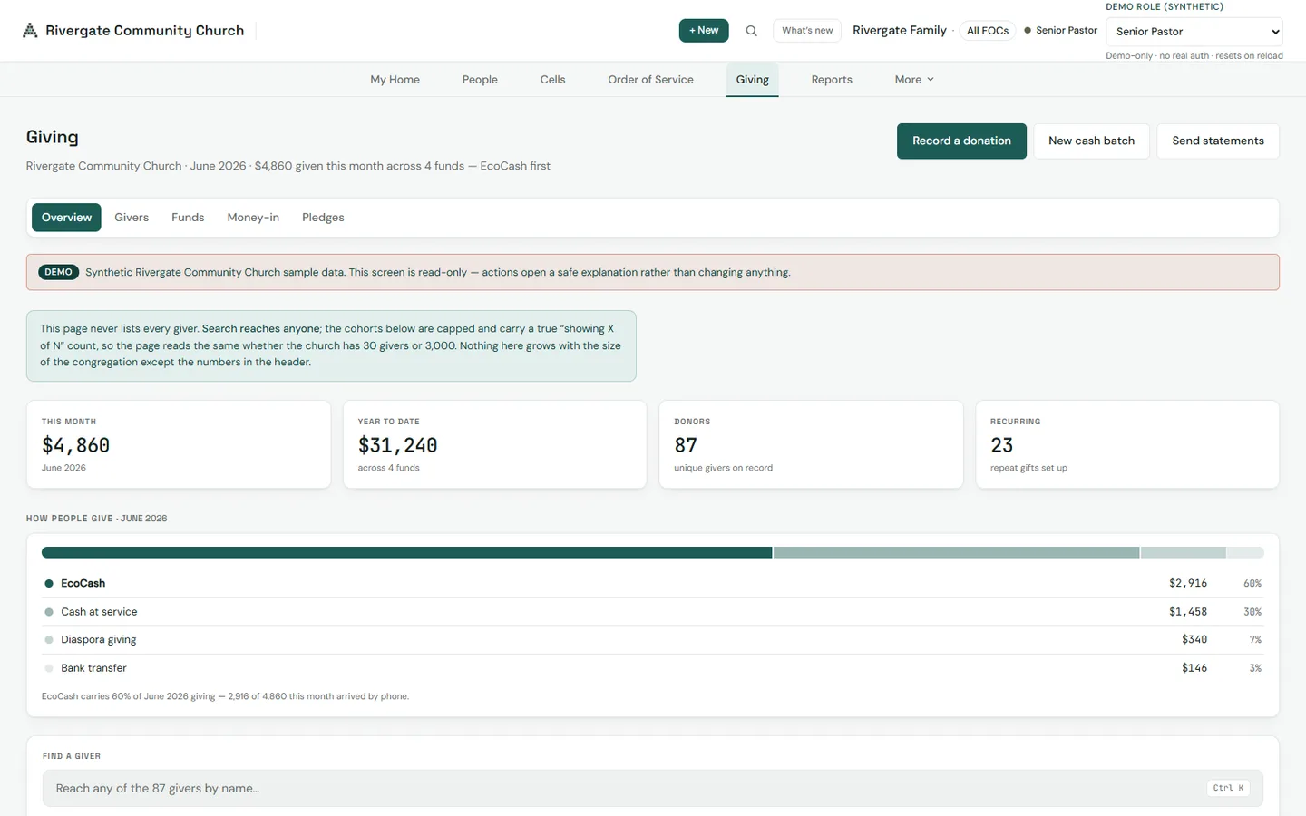1306x816 pixels.
Task: Select the Diaspora giving row label
Action: 98,640
